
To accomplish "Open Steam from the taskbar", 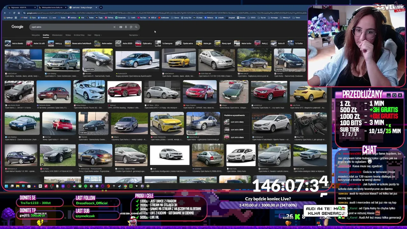I will pos(120,186).
